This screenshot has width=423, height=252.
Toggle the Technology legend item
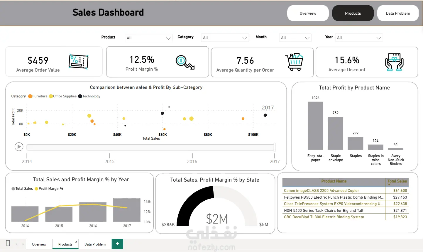pos(89,96)
